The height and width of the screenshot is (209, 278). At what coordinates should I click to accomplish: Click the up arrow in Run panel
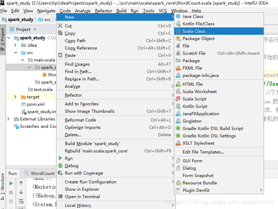coord(21,183)
